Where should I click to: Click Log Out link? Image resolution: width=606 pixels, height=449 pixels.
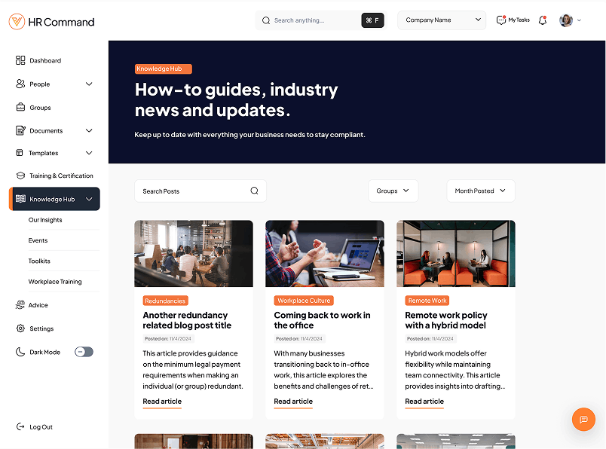click(x=41, y=427)
